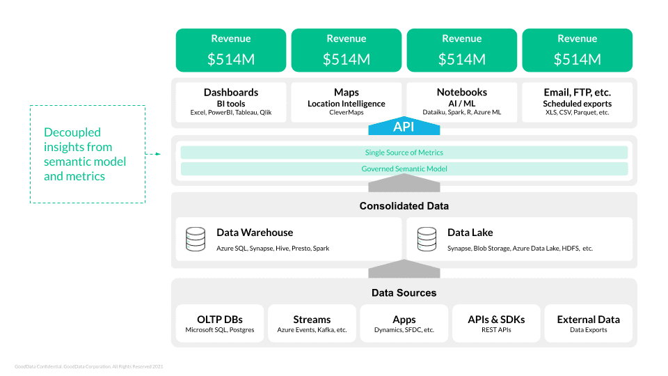The image size is (668, 376).
Task: Click the Consolidated Data heading
Action: (404, 206)
